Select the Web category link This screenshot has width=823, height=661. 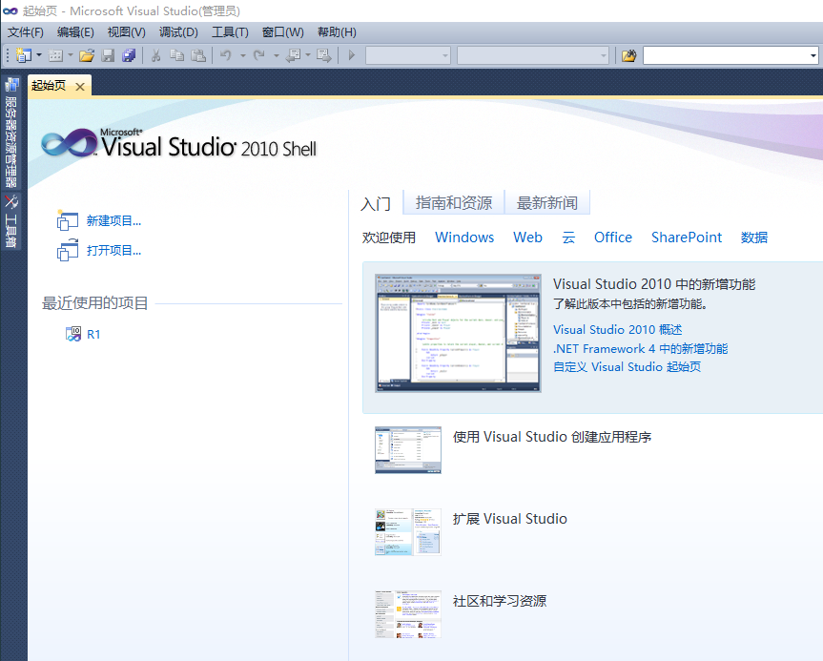point(527,238)
